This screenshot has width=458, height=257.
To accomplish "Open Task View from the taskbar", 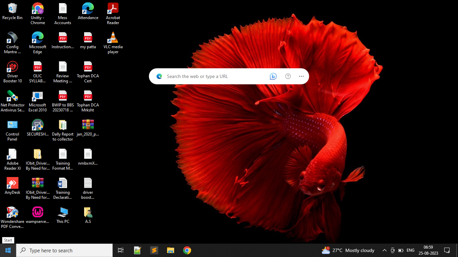I will pos(121,250).
